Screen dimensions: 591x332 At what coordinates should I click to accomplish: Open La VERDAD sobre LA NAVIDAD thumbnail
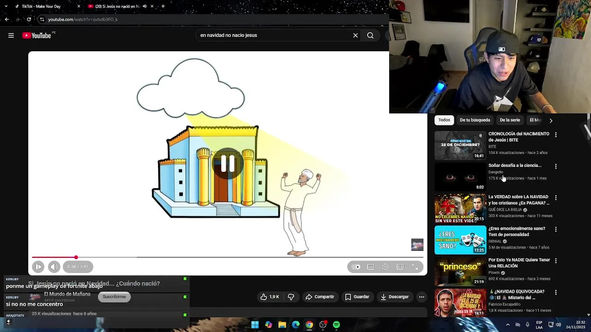point(460,208)
